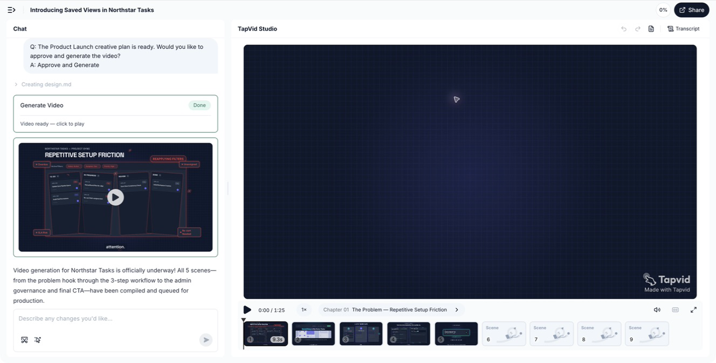
Task: Click the 'Video ready — click to play' text
Action: coord(52,124)
